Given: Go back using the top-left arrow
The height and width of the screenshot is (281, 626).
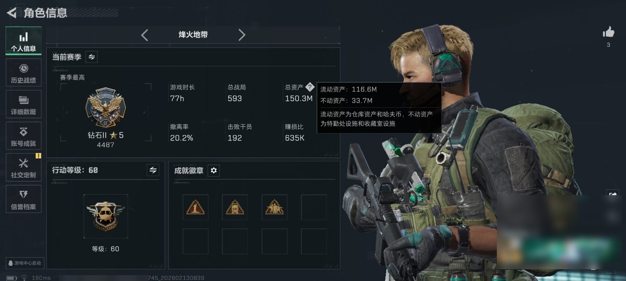Looking at the screenshot, I should 12,13.
